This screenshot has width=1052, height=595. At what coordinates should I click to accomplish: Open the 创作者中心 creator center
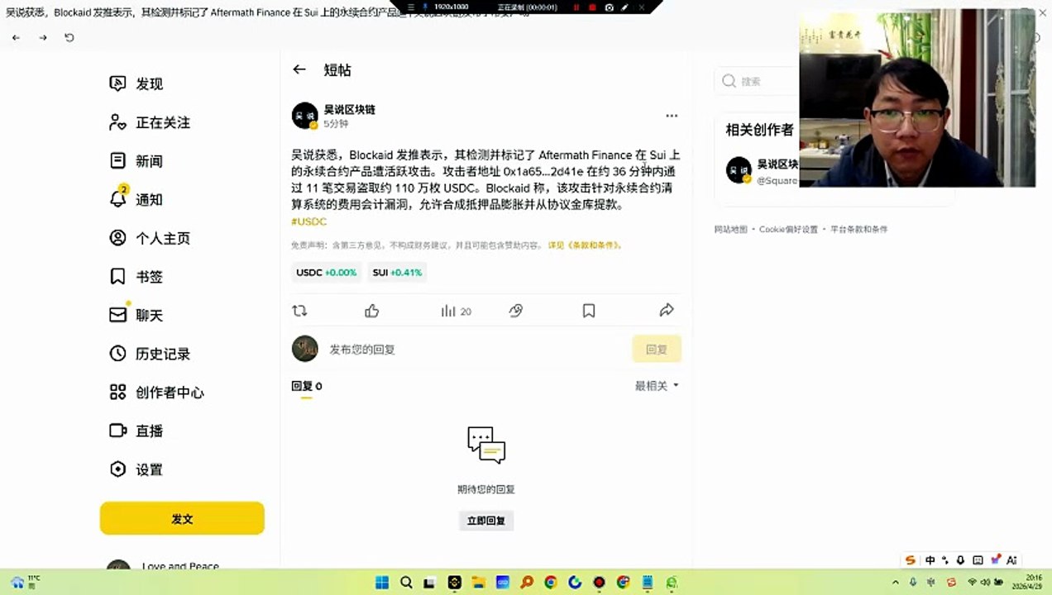[x=156, y=393]
